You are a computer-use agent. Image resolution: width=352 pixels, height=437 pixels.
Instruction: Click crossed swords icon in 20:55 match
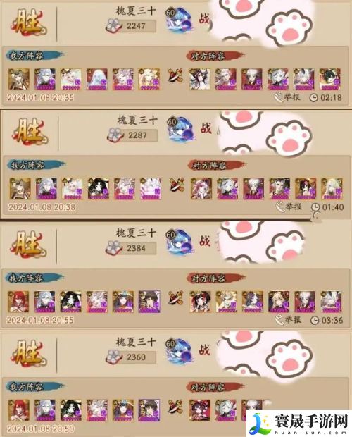point(175,298)
